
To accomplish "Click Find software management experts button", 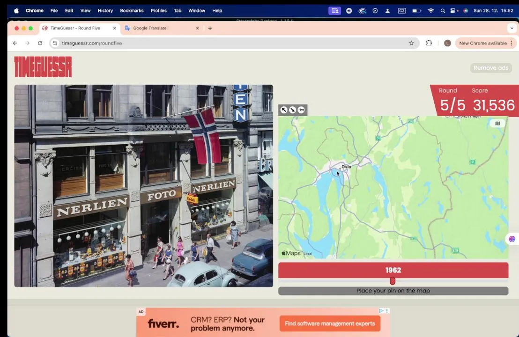I will coord(330,323).
